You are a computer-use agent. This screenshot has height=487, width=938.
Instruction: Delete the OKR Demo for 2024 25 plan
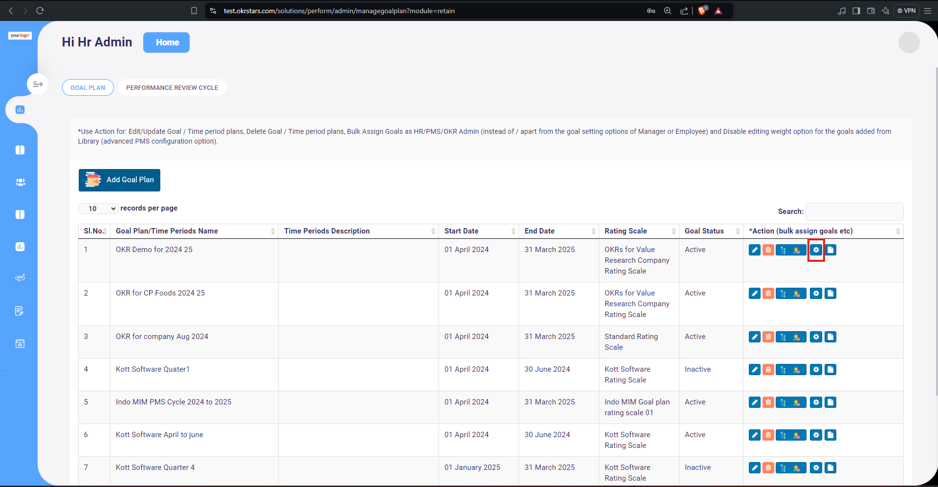click(x=768, y=250)
